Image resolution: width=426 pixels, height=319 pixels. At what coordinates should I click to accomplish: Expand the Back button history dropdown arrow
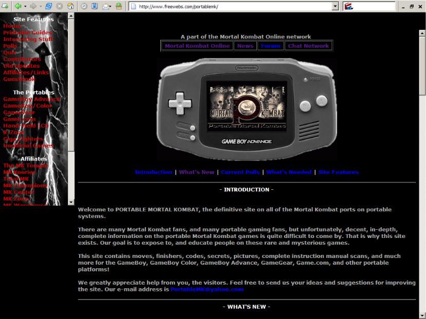(25, 6)
